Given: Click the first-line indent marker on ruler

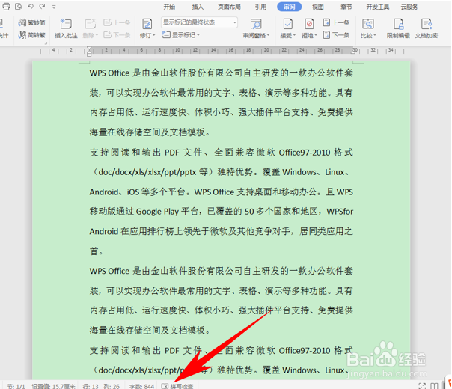Looking at the screenshot, I should (89, 49).
